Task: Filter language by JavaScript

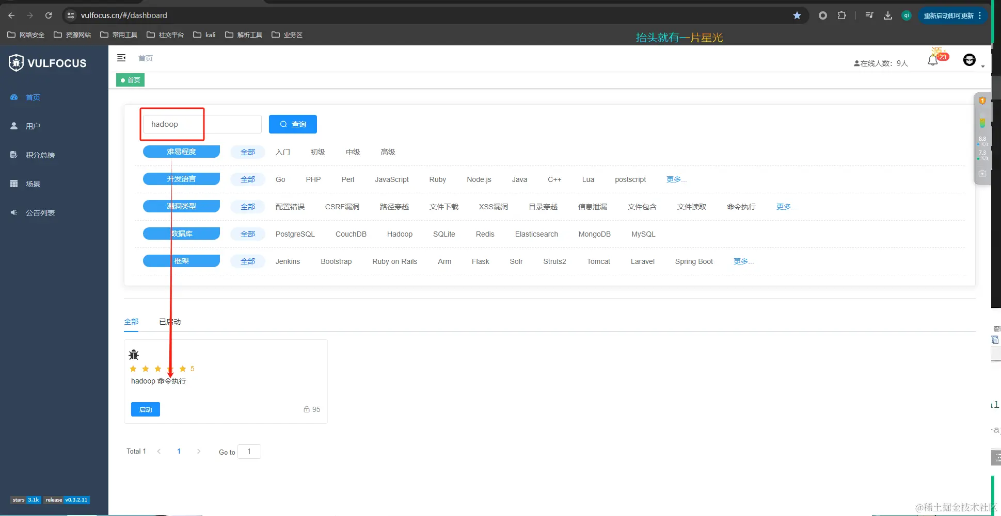Action: (x=392, y=179)
